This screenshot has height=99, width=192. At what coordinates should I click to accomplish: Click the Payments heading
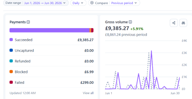[17, 22]
